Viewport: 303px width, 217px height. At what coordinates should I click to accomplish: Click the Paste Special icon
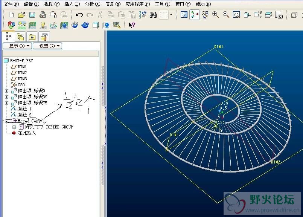pyautogui.click(x=132, y=15)
